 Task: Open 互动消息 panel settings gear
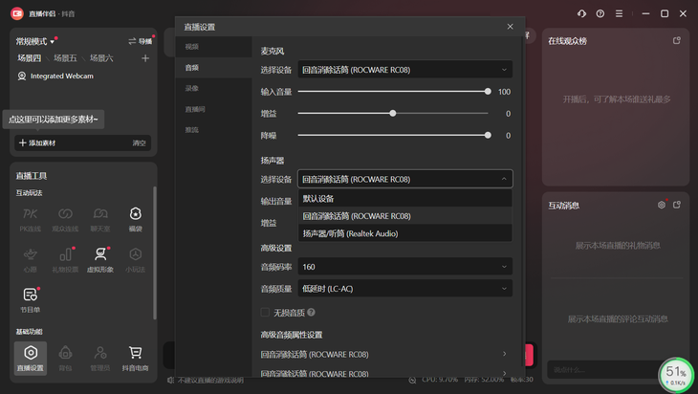point(661,205)
